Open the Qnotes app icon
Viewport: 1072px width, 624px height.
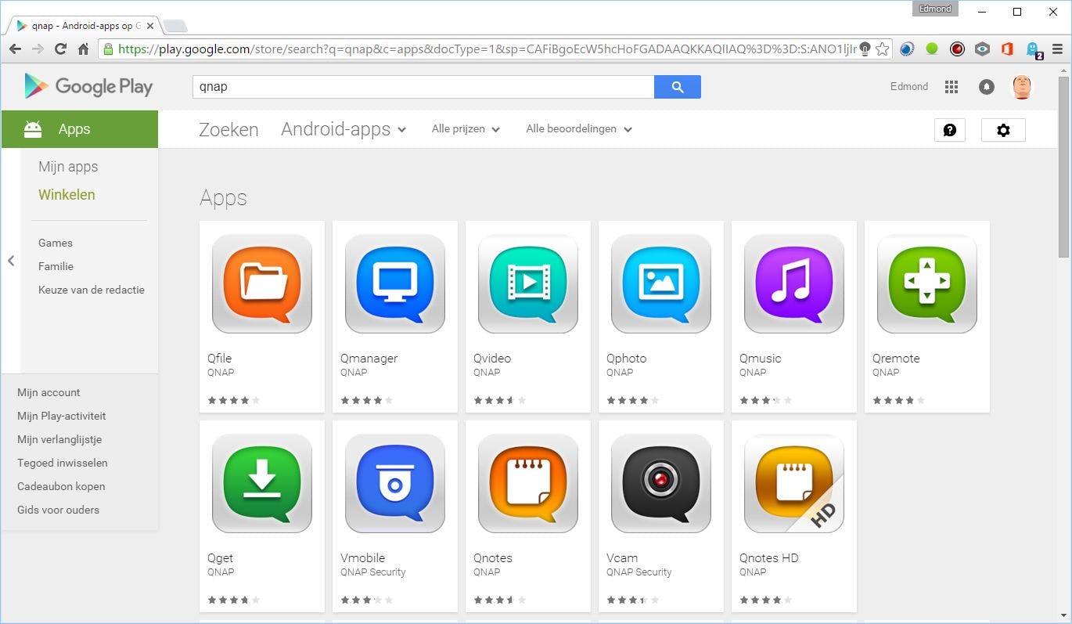point(528,483)
